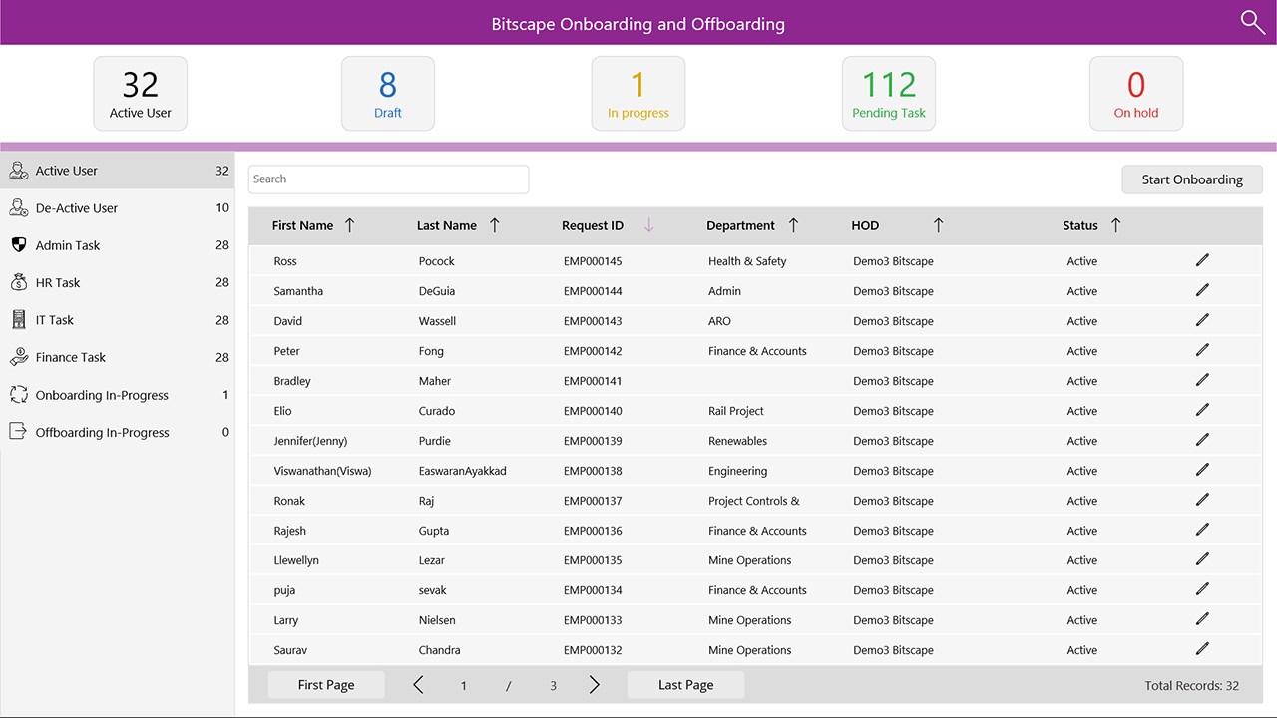The height and width of the screenshot is (718, 1277).
Task: Select request ID EMP000132
Action: (593, 650)
